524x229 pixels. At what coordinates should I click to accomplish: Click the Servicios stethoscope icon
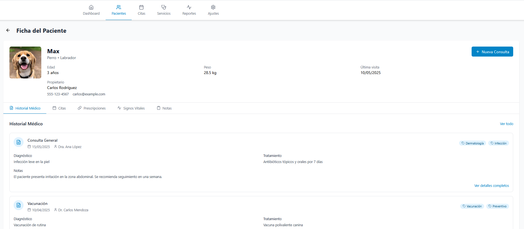pyautogui.click(x=164, y=7)
